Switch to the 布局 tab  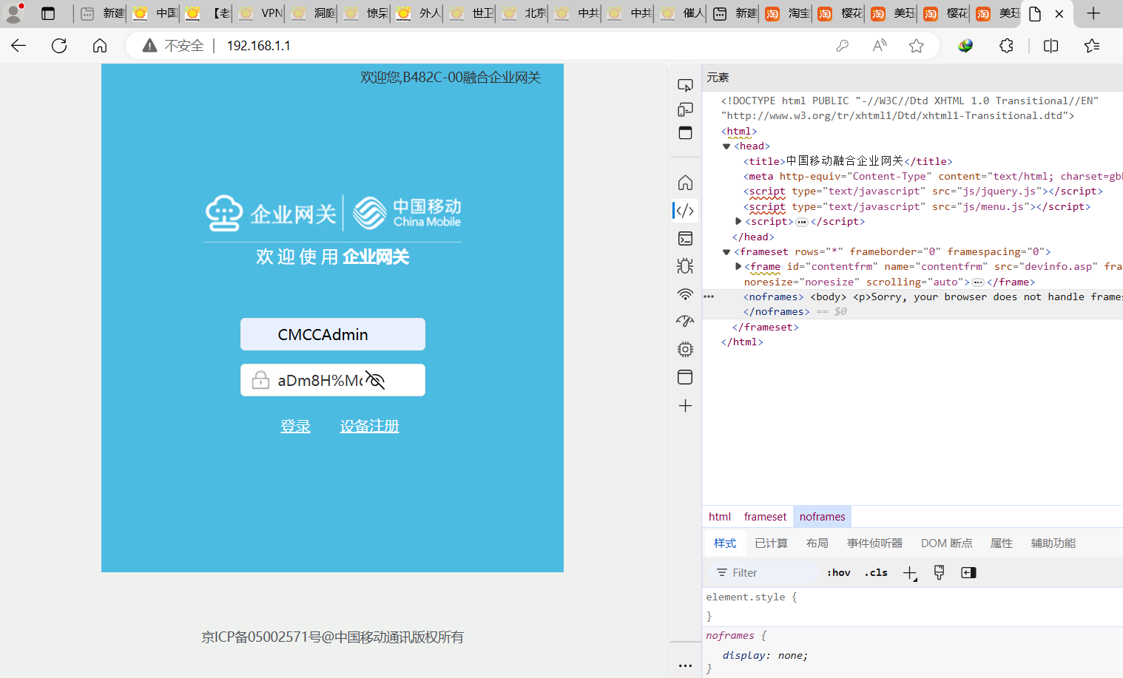click(817, 543)
